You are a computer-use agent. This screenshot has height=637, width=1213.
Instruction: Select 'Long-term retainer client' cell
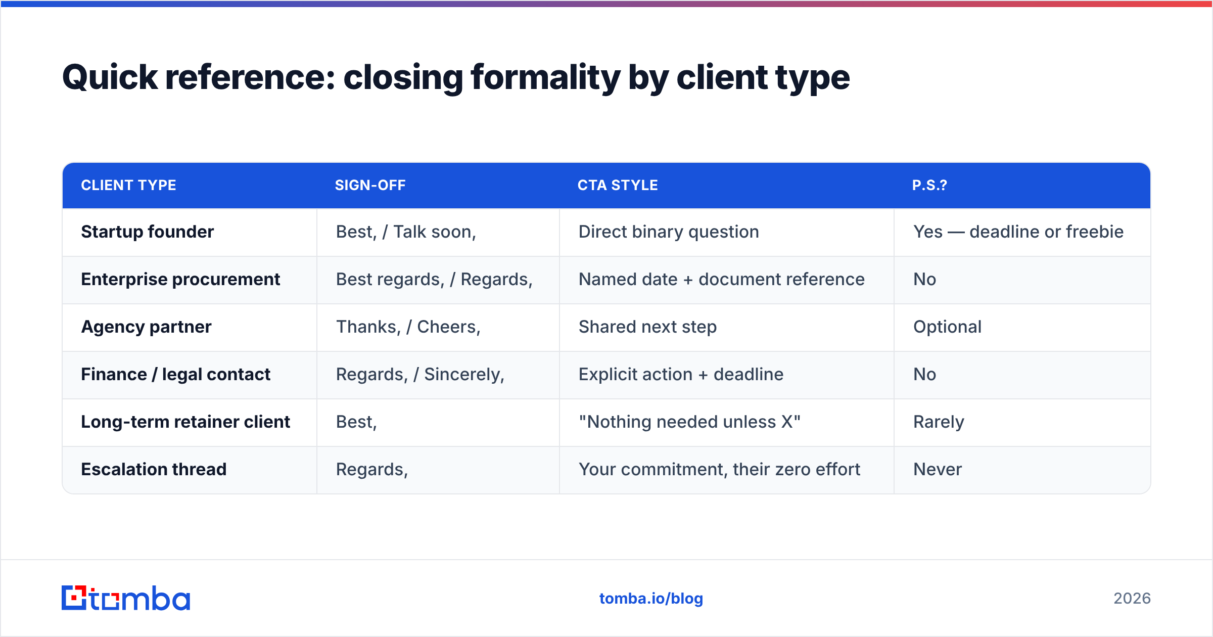pos(190,422)
